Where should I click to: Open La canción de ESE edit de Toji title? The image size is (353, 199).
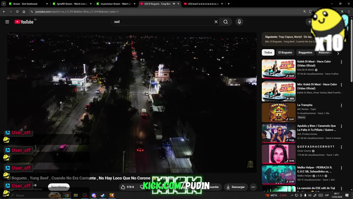click(x=317, y=188)
